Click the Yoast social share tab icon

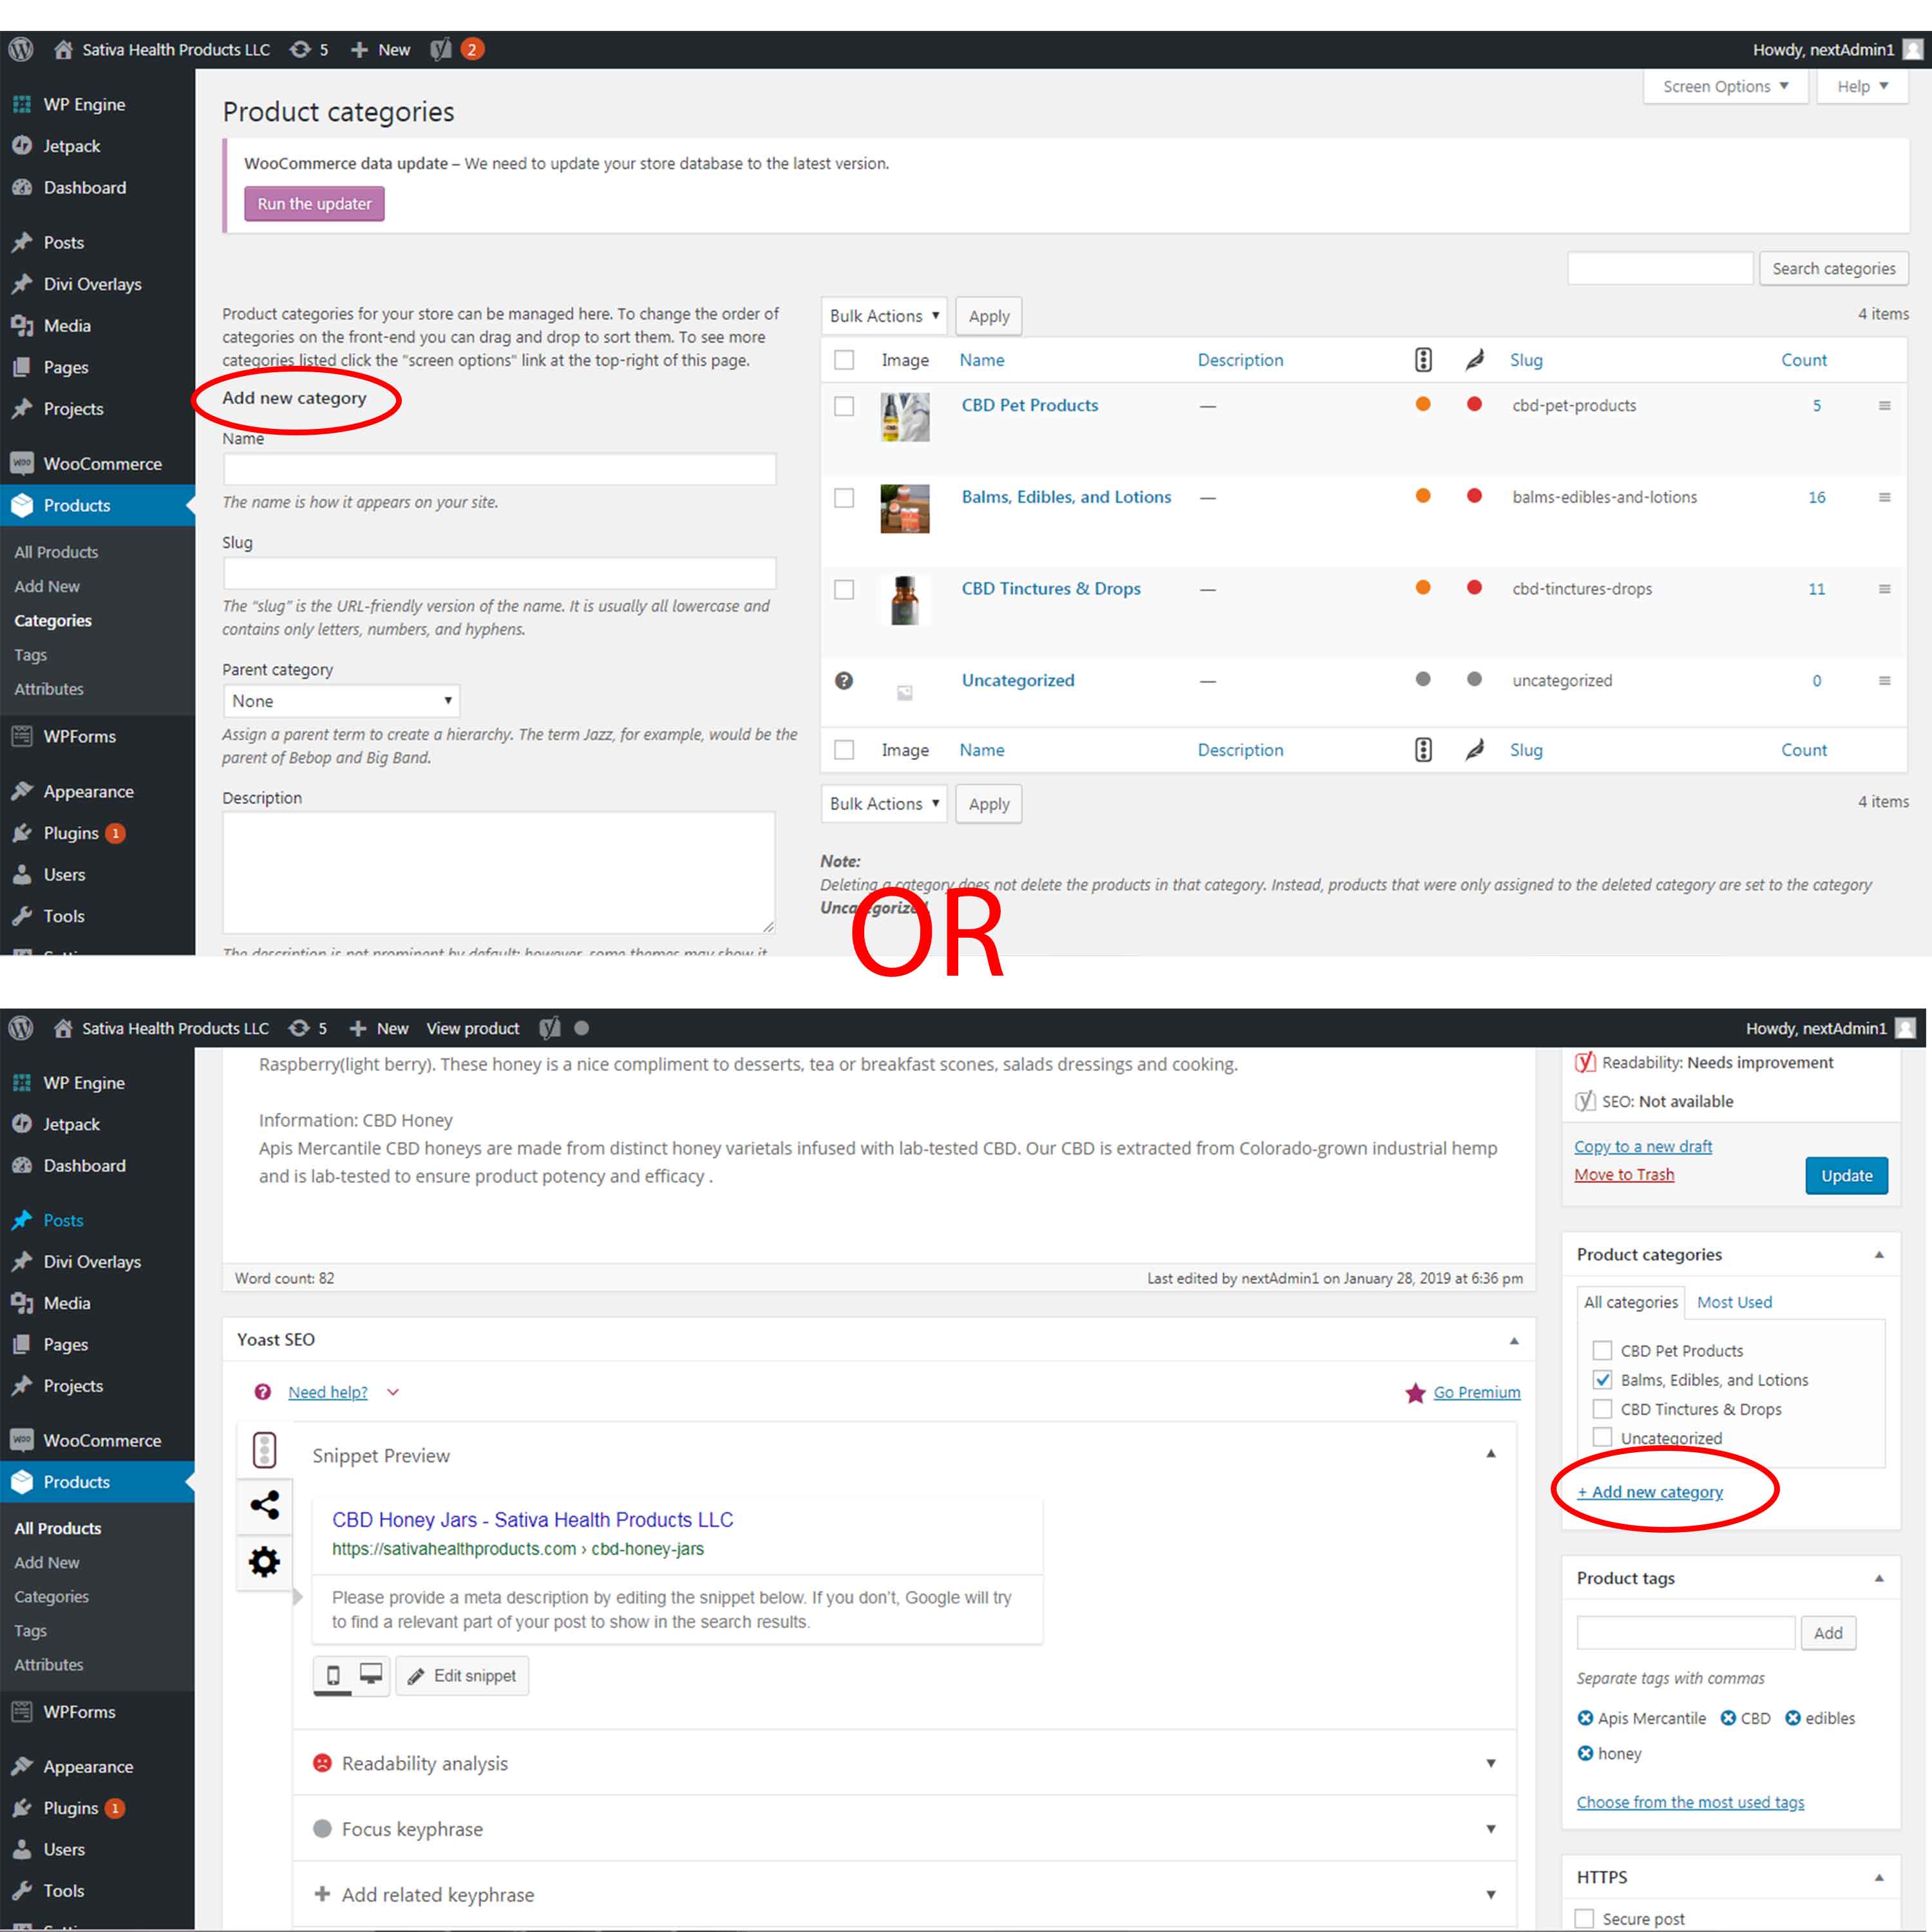[x=264, y=1505]
